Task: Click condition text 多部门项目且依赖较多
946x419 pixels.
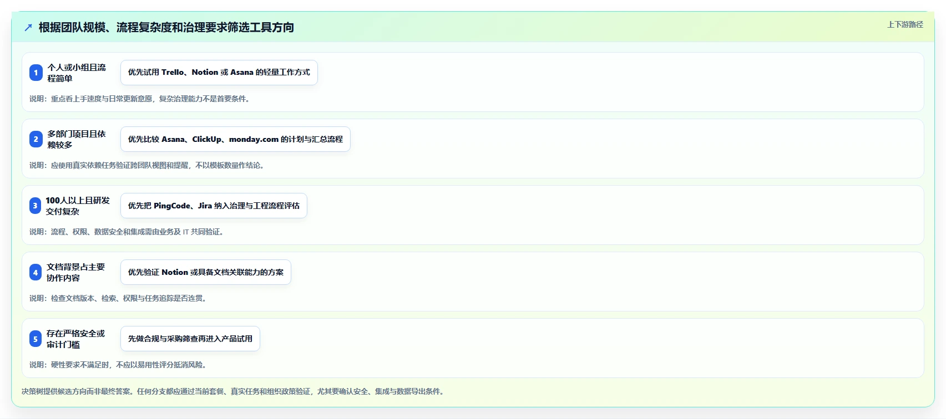Action: pos(77,139)
